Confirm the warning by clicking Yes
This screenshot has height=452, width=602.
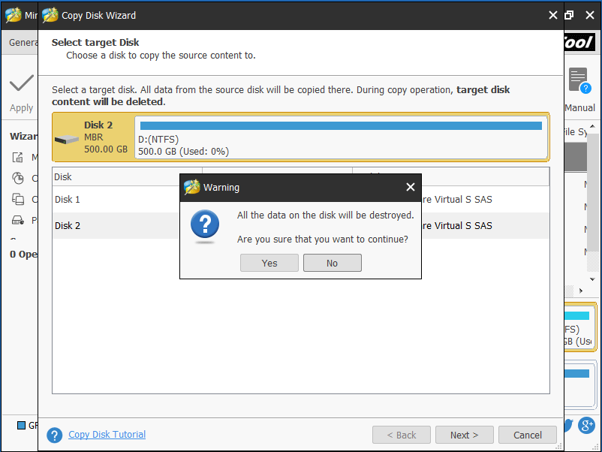pyautogui.click(x=269, y=263)
